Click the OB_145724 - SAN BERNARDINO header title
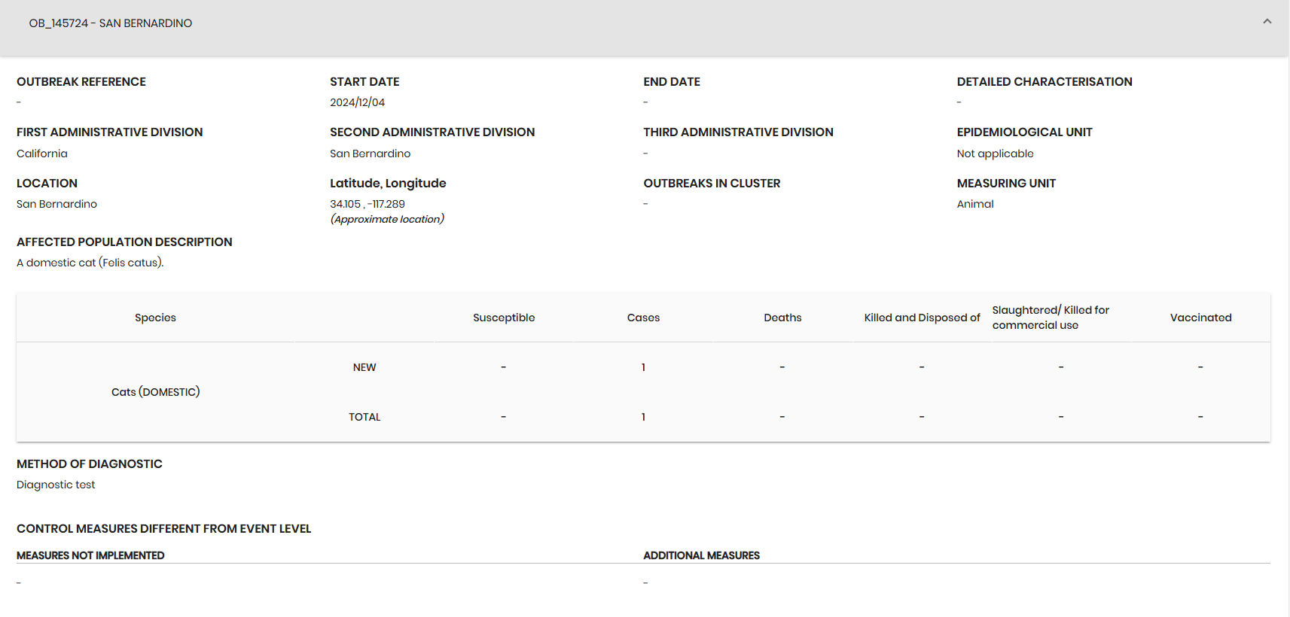The height and width of the screenshot is (617, 1290). 111,23
